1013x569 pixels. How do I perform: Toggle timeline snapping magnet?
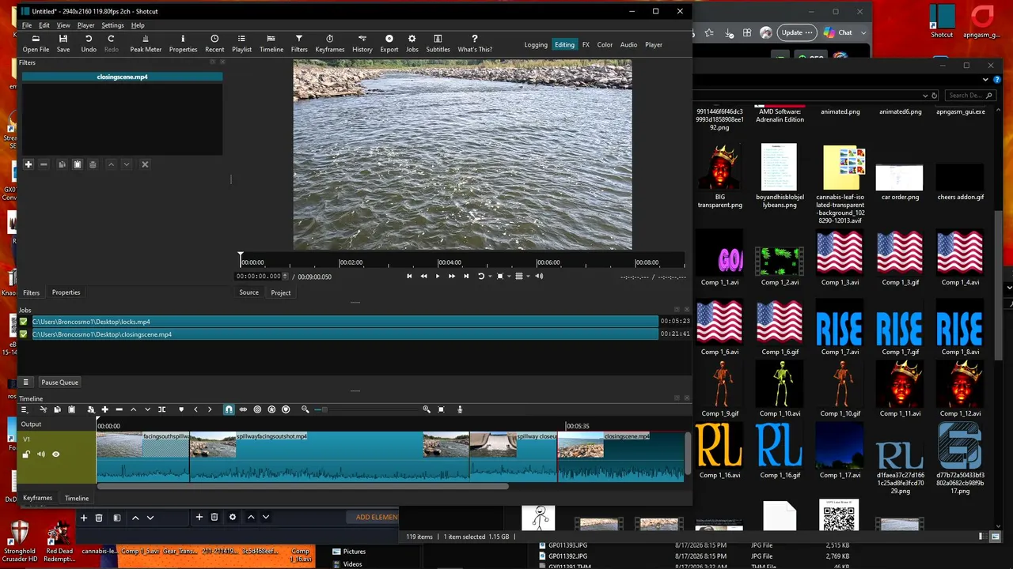229,409
